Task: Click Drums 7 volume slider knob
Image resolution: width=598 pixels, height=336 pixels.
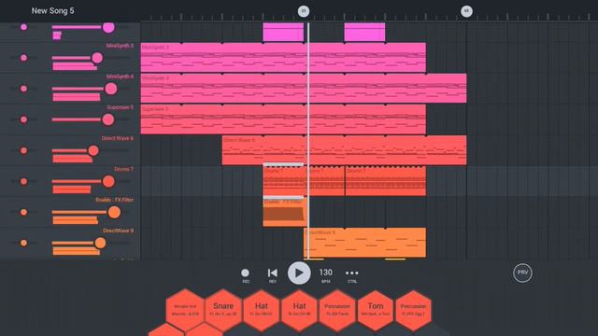Action: [x=108, y=181]
